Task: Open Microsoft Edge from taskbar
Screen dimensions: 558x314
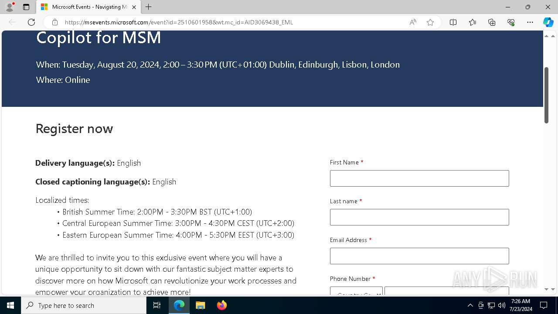Action: coord(179,305)
